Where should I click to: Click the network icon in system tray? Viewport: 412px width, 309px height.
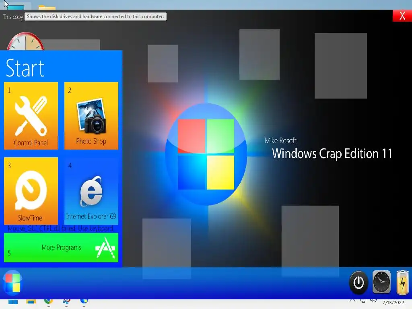tap(363, 300)
